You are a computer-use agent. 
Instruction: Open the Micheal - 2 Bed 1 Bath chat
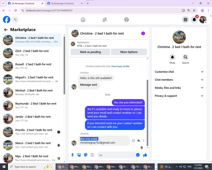pyautogui.click(x=32, y=93)
